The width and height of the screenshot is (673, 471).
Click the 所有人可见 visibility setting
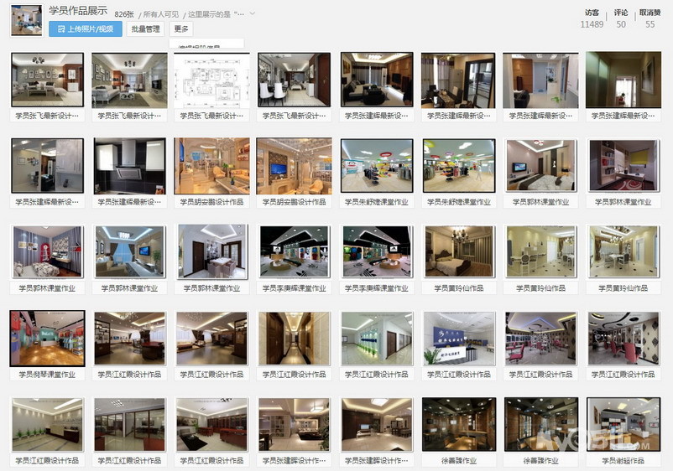[161, 14]
